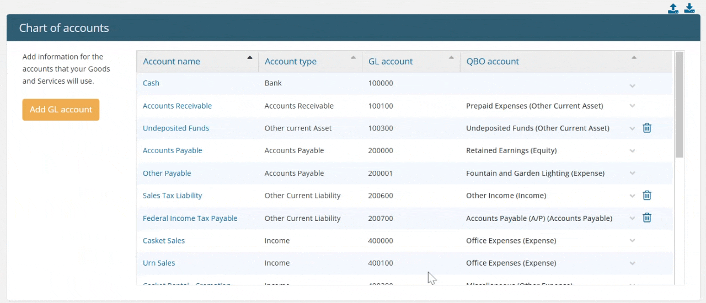This screenshot has width=706, height=303.
Task: Click the Add GL account button
Action: tap(61, 110)
